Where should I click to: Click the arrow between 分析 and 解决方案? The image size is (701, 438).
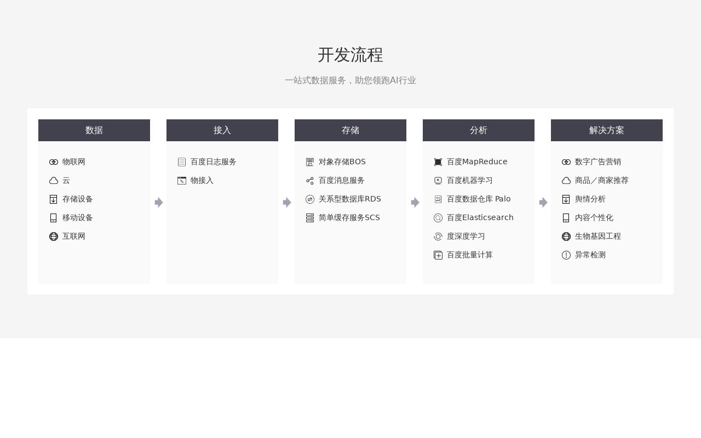[543, 202]
